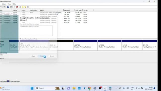Sort by the File System column header
Image resolution: width=161 pixels, height=91 pixels.
(34, 10)
